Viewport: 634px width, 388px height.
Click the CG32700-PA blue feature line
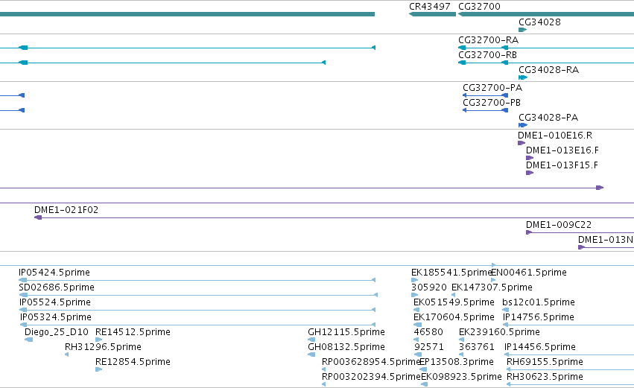[485, 95]
